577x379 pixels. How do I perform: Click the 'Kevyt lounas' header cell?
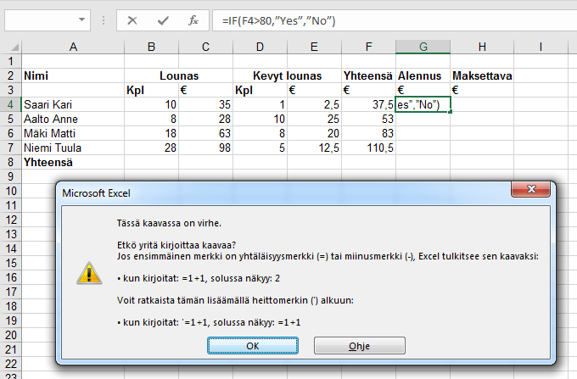(288, 75)
